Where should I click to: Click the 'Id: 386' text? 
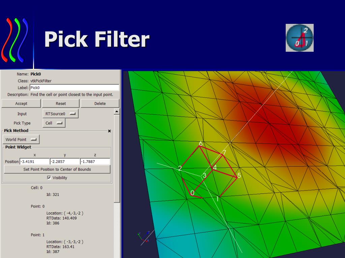point(53,223)
